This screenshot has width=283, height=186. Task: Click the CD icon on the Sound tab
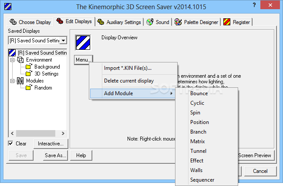click(150, 22)
